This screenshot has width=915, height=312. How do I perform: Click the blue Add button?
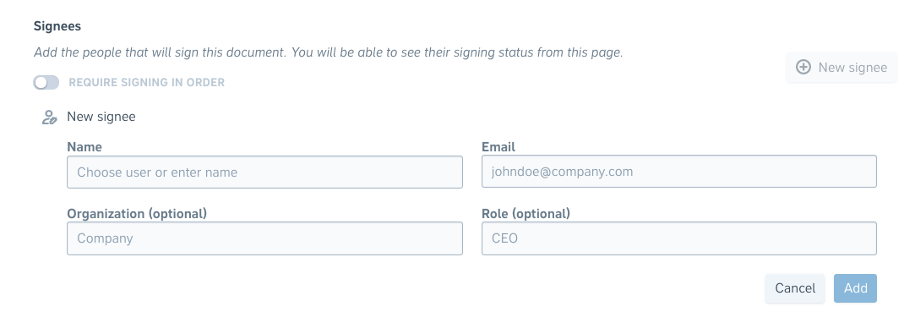coord(855,288)
